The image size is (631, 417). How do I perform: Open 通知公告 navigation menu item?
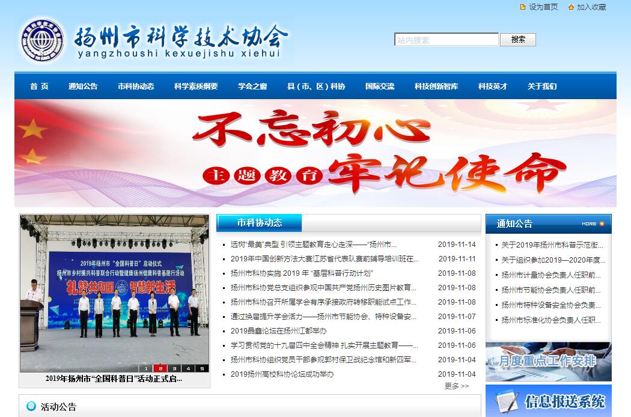pos(83,87)
